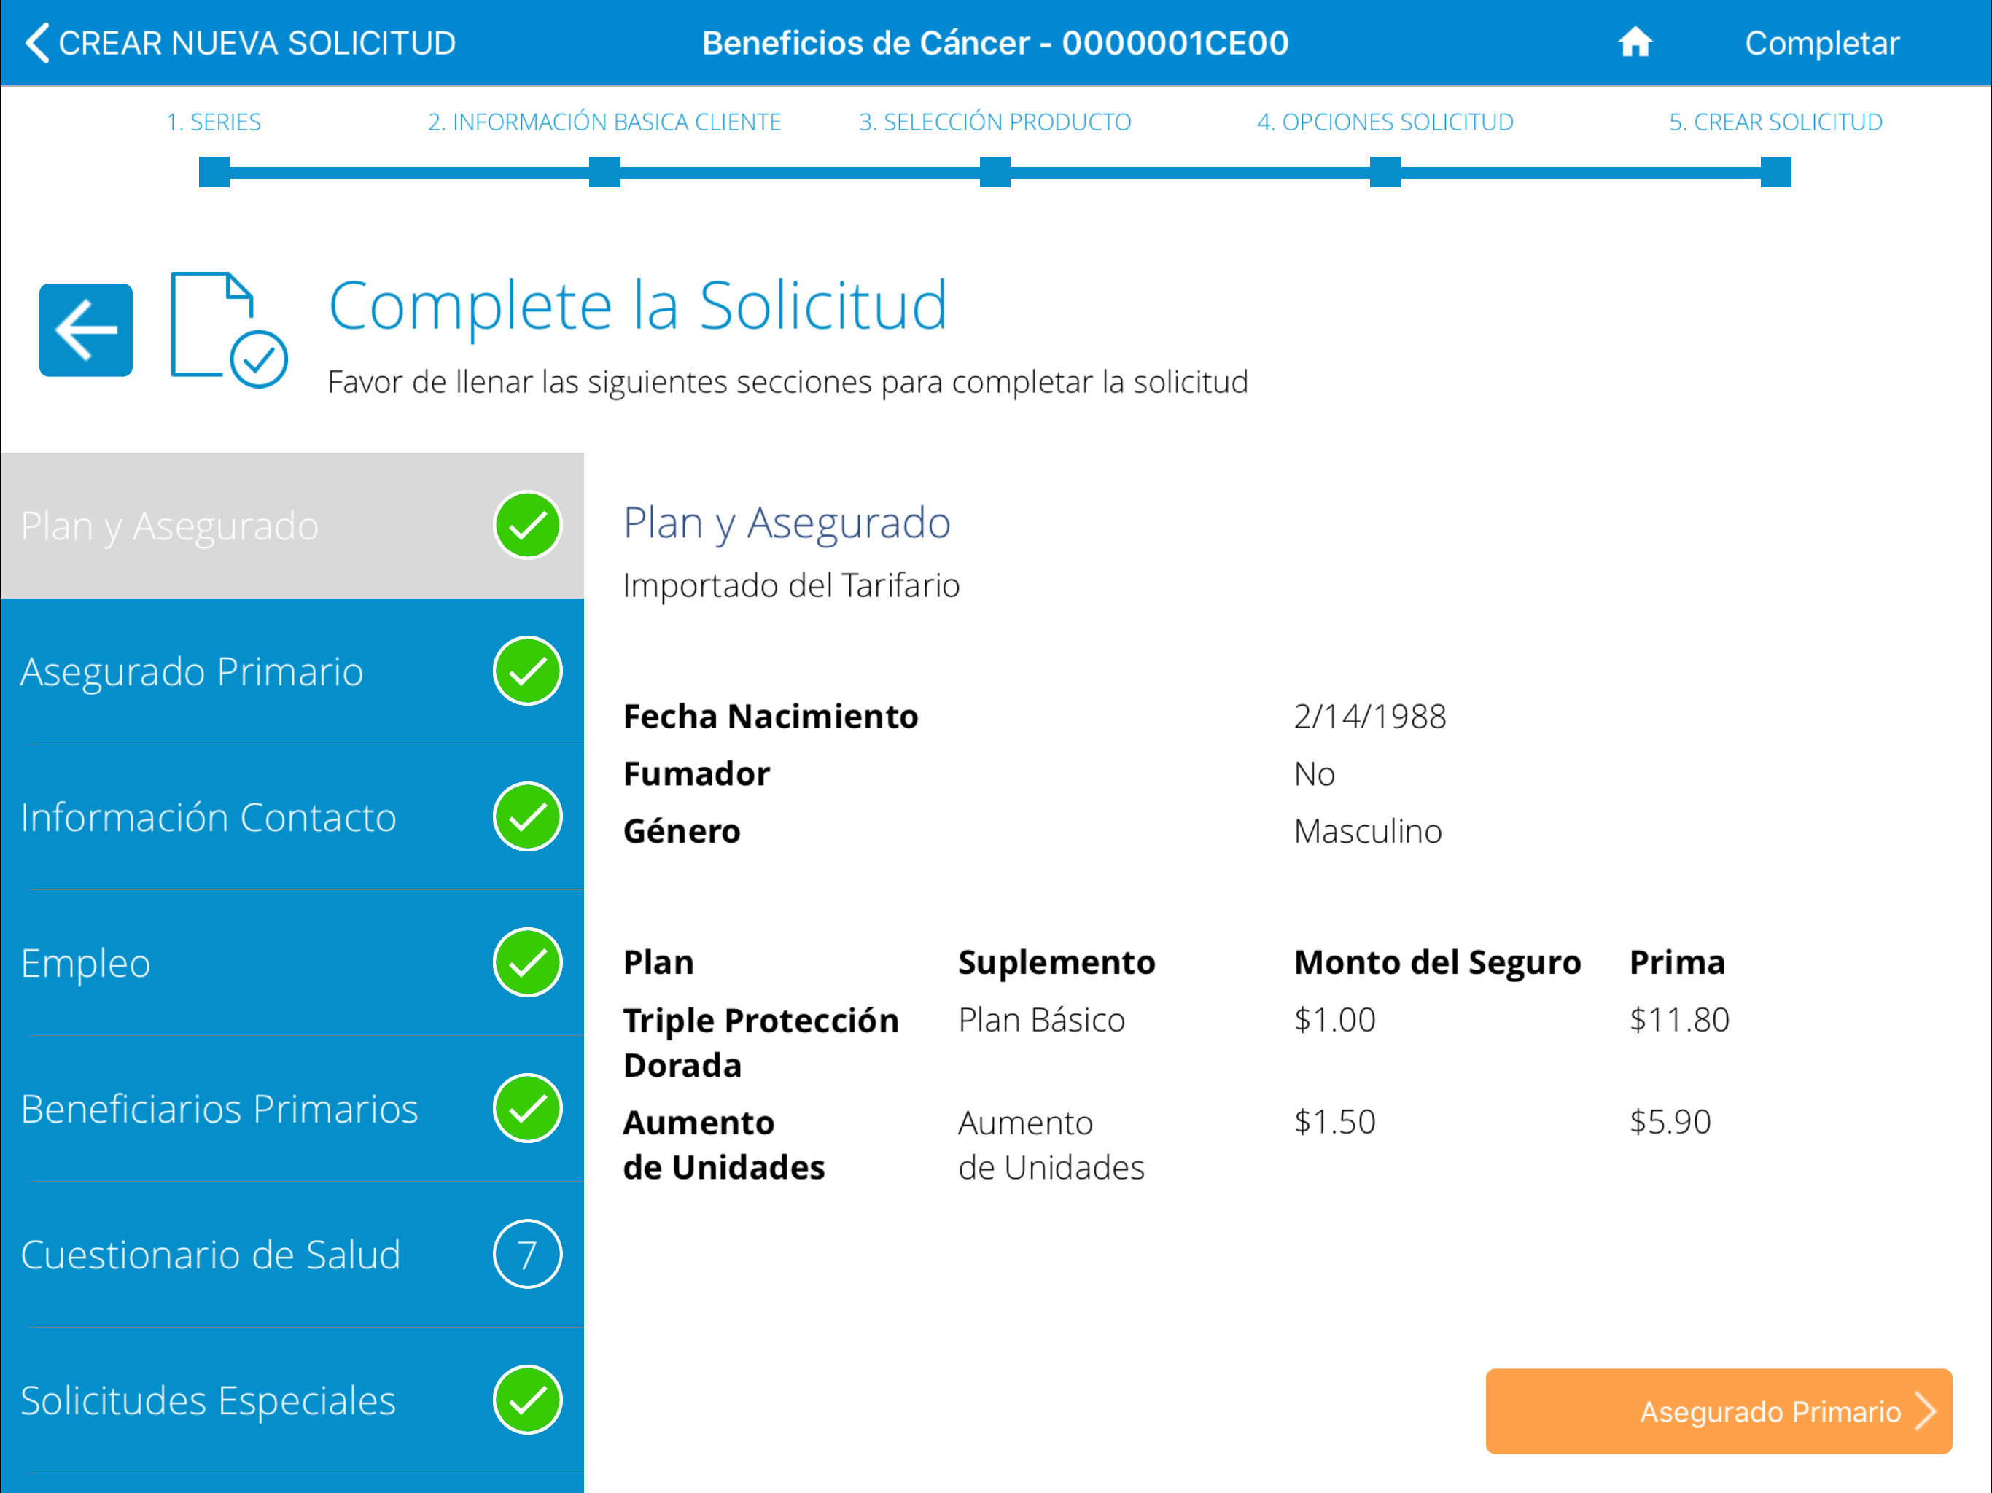Click the Selección Producto progress marker
The image size is (1992, 1493).
click(995, 171)
